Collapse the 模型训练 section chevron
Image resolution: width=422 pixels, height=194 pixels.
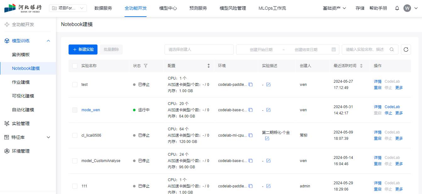pyautogui.click(x=48, y=41)
